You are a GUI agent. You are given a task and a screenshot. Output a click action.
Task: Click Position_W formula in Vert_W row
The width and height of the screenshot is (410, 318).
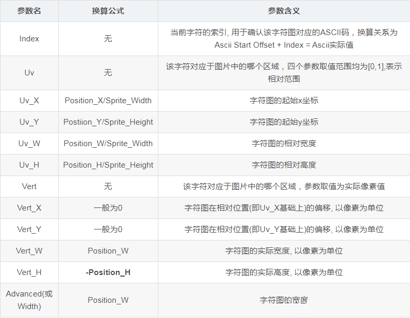pyautogui.click(x=108, y=251)
